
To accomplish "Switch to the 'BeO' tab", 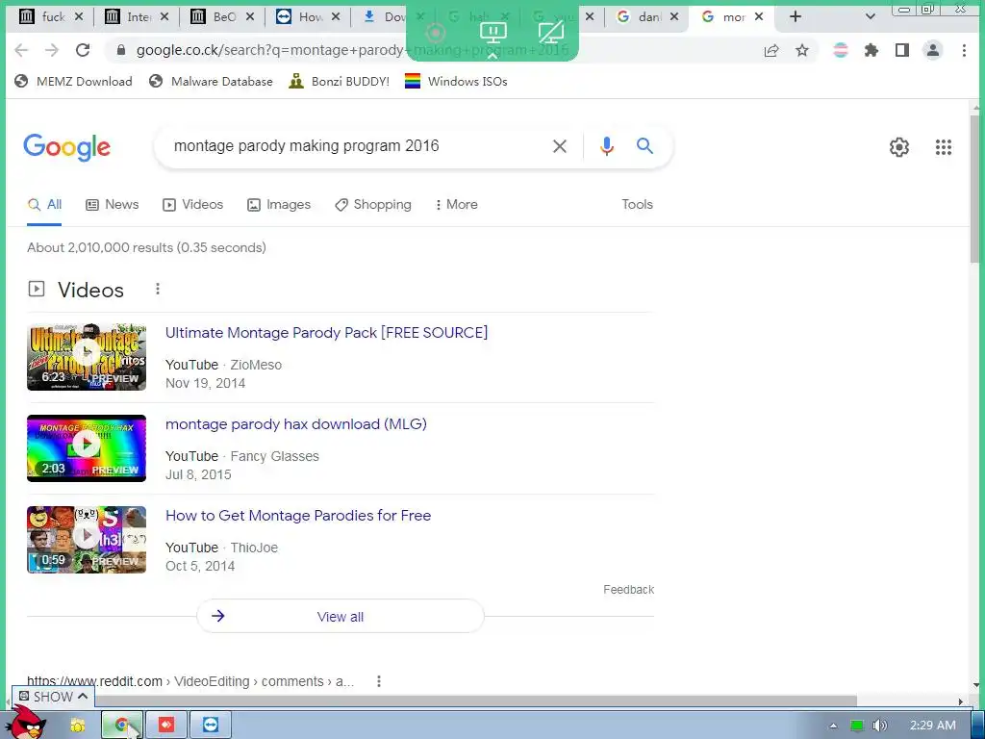I will (x=215, y=17).
